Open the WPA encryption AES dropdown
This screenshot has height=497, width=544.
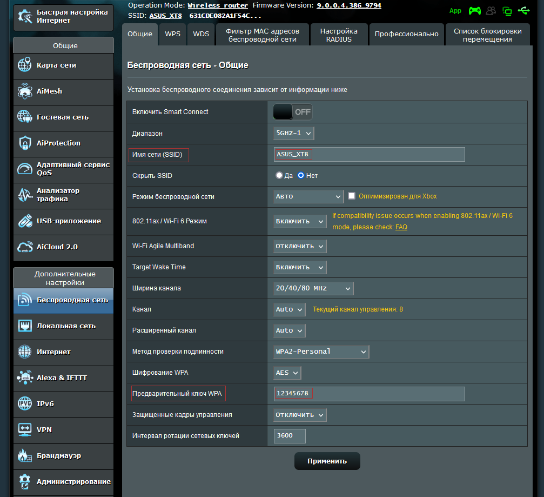click(287, 373)
